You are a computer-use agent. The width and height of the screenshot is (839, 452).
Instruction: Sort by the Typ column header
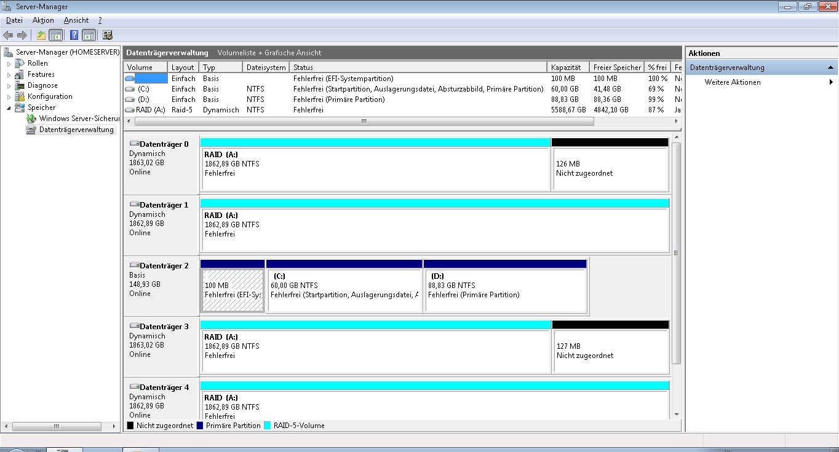point(221,68)
